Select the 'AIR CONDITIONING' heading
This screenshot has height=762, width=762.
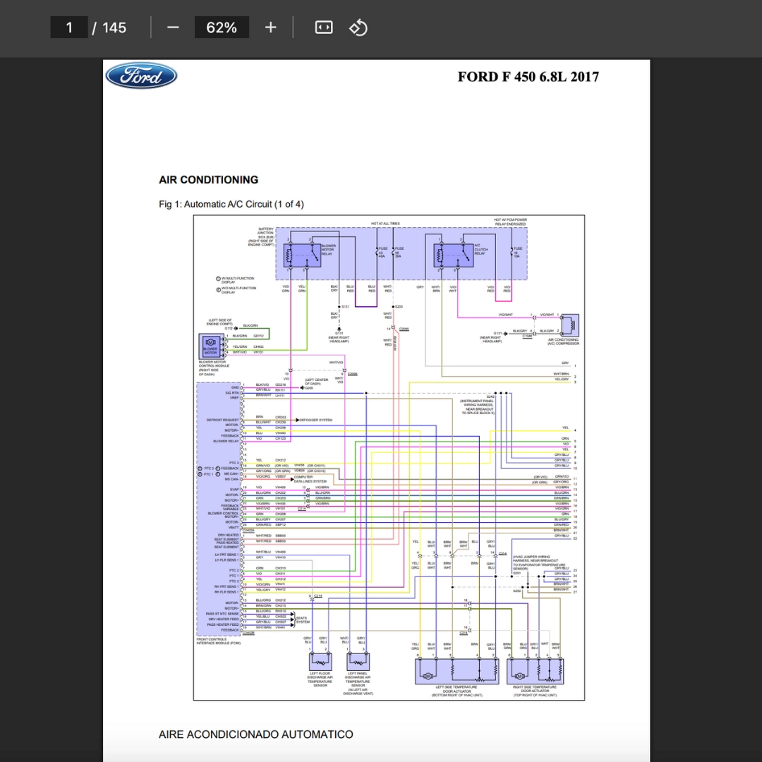208,180
